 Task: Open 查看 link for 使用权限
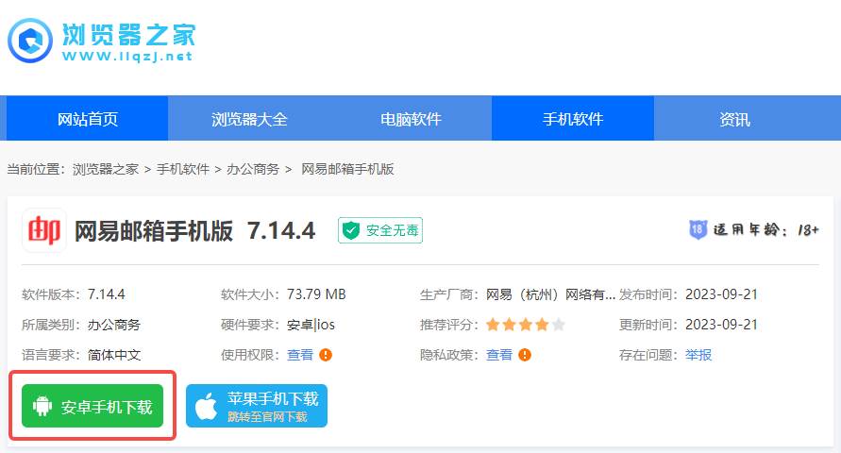300,355
